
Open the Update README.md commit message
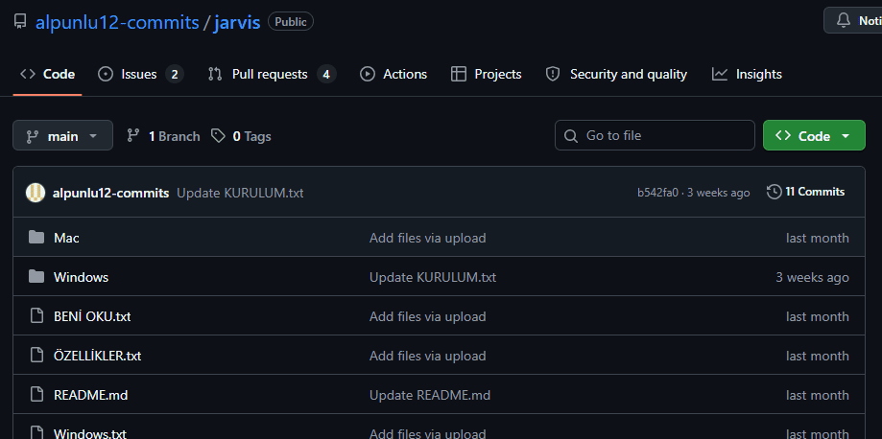(x=430, y=395)
